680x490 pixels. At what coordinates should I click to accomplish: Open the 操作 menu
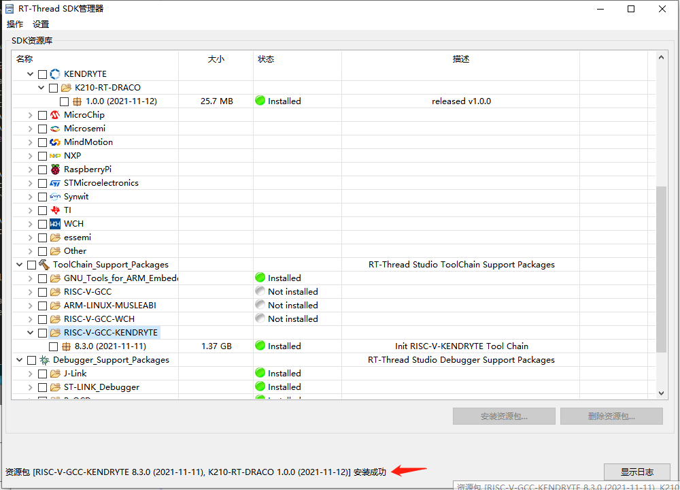coord(15,24)
